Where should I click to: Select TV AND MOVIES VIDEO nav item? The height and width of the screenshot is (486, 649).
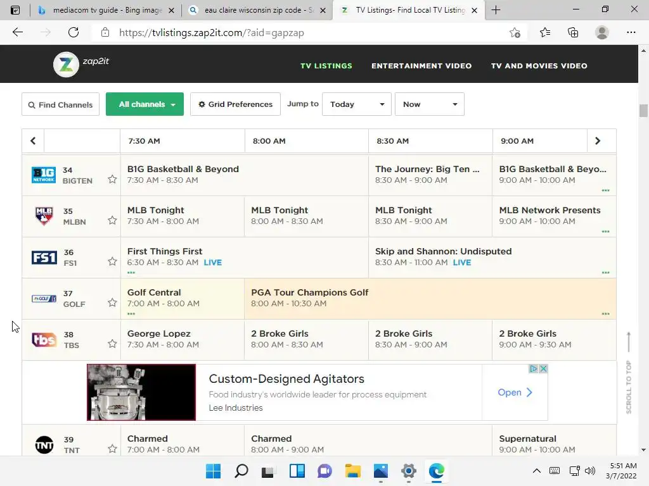539,66
